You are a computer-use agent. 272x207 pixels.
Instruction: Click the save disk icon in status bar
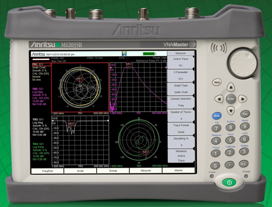point(124,54)
